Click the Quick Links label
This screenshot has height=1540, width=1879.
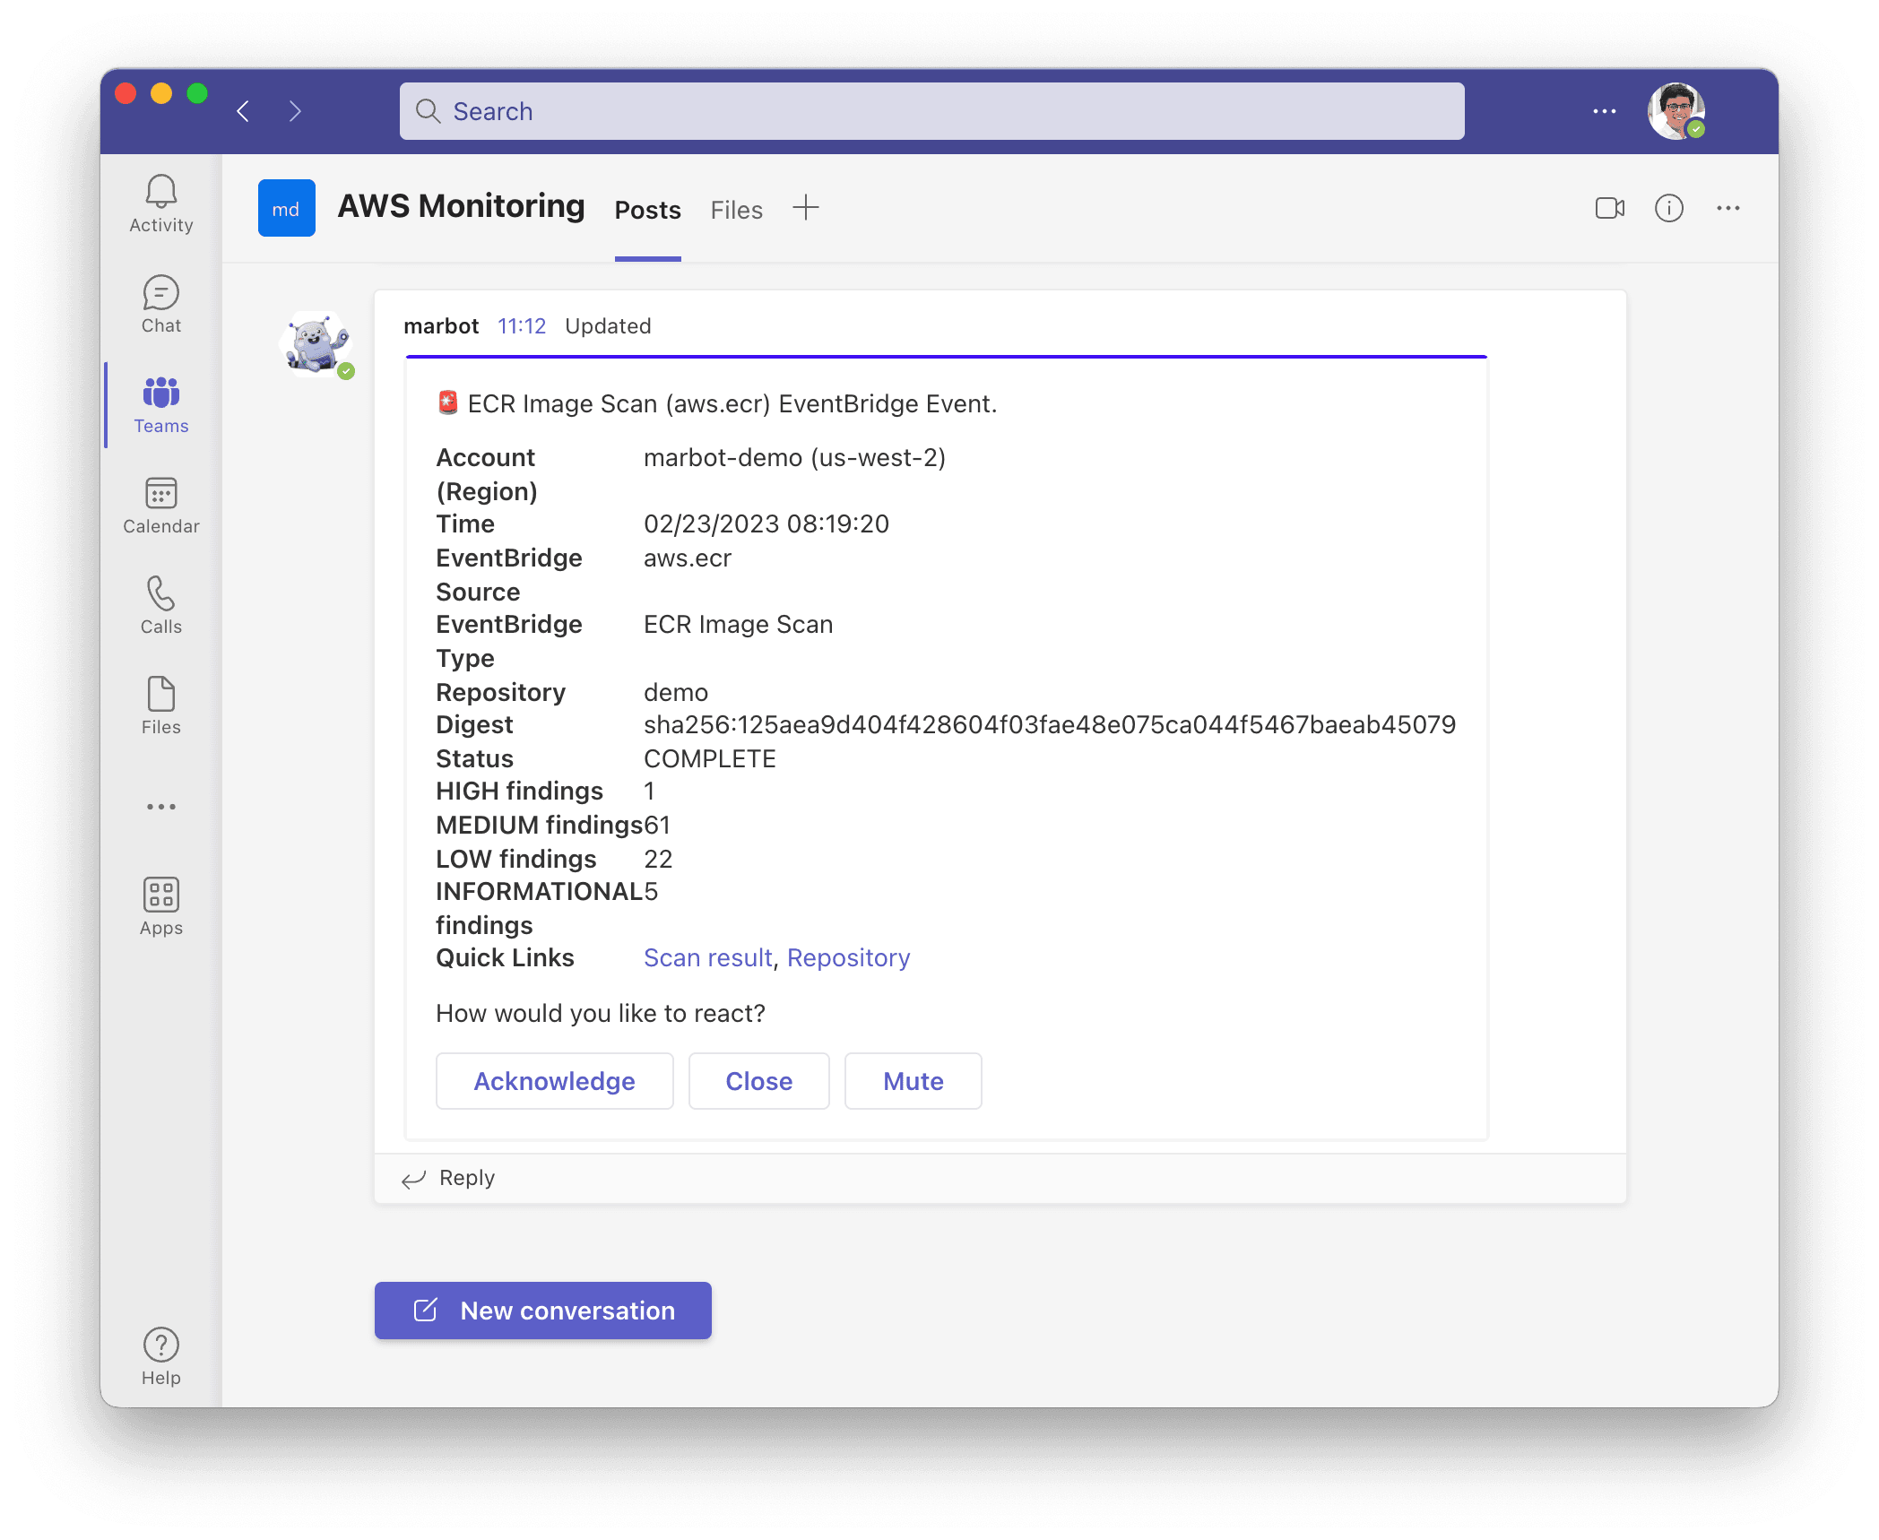click(x=505, y=957)
